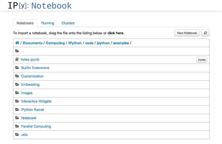
Task: Click folder icon beside utils
Action: coord(17,135)
